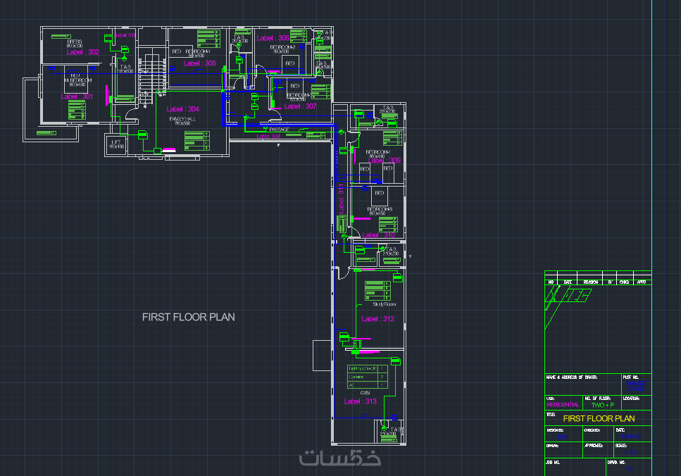Pick the 'FAMILY HALL' room name
The width and height of the screenshot is (681, 476).
(x=182, y=119)
